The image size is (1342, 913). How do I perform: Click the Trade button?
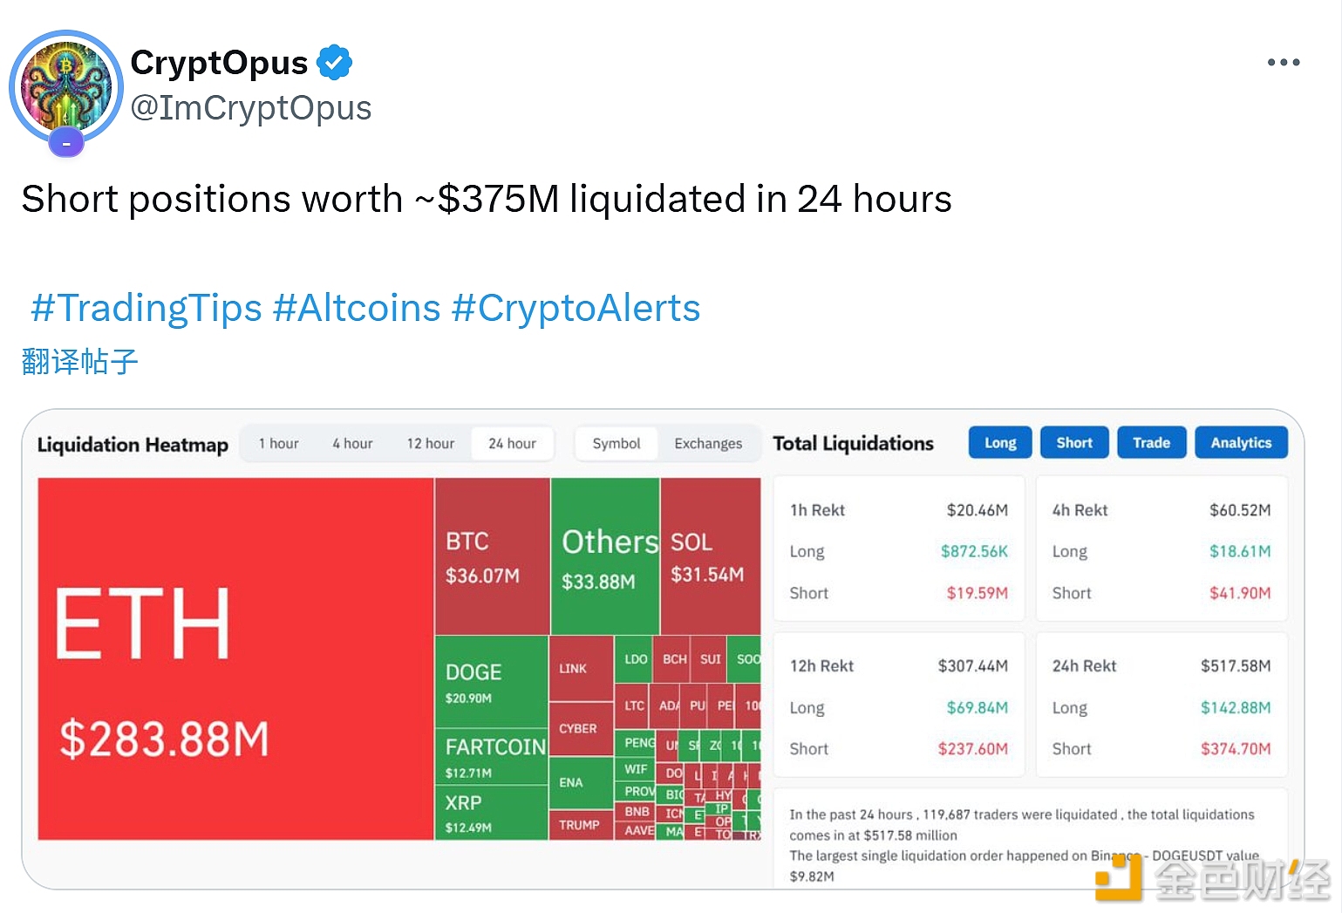point(1151,443)
